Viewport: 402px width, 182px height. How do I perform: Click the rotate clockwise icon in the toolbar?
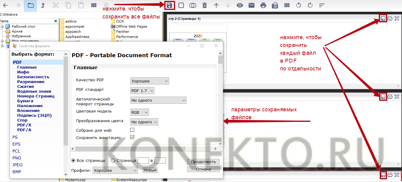(x=310, y=5)
